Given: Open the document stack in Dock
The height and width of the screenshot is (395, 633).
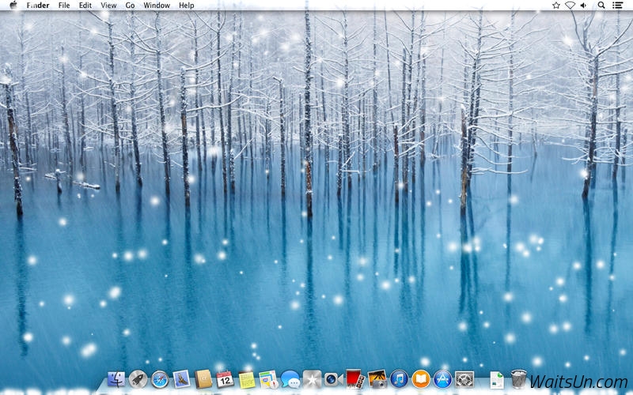Looking at the screenshot, I should tap(497, 380).
